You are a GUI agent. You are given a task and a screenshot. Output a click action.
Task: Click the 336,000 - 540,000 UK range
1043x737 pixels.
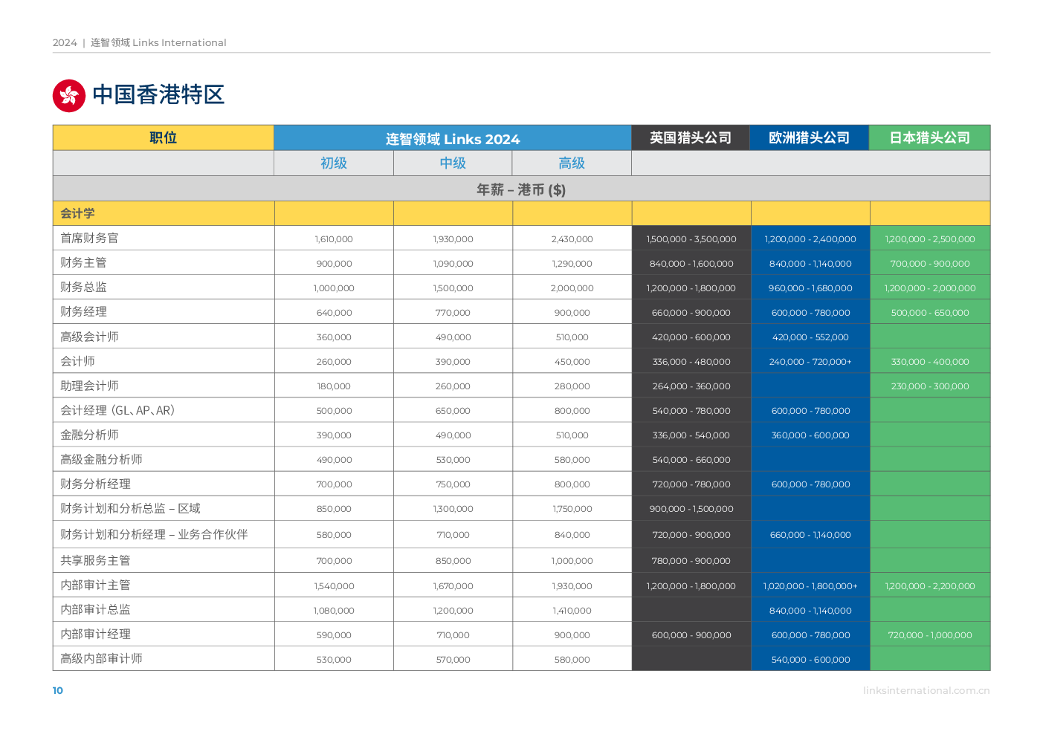point(691,435)
